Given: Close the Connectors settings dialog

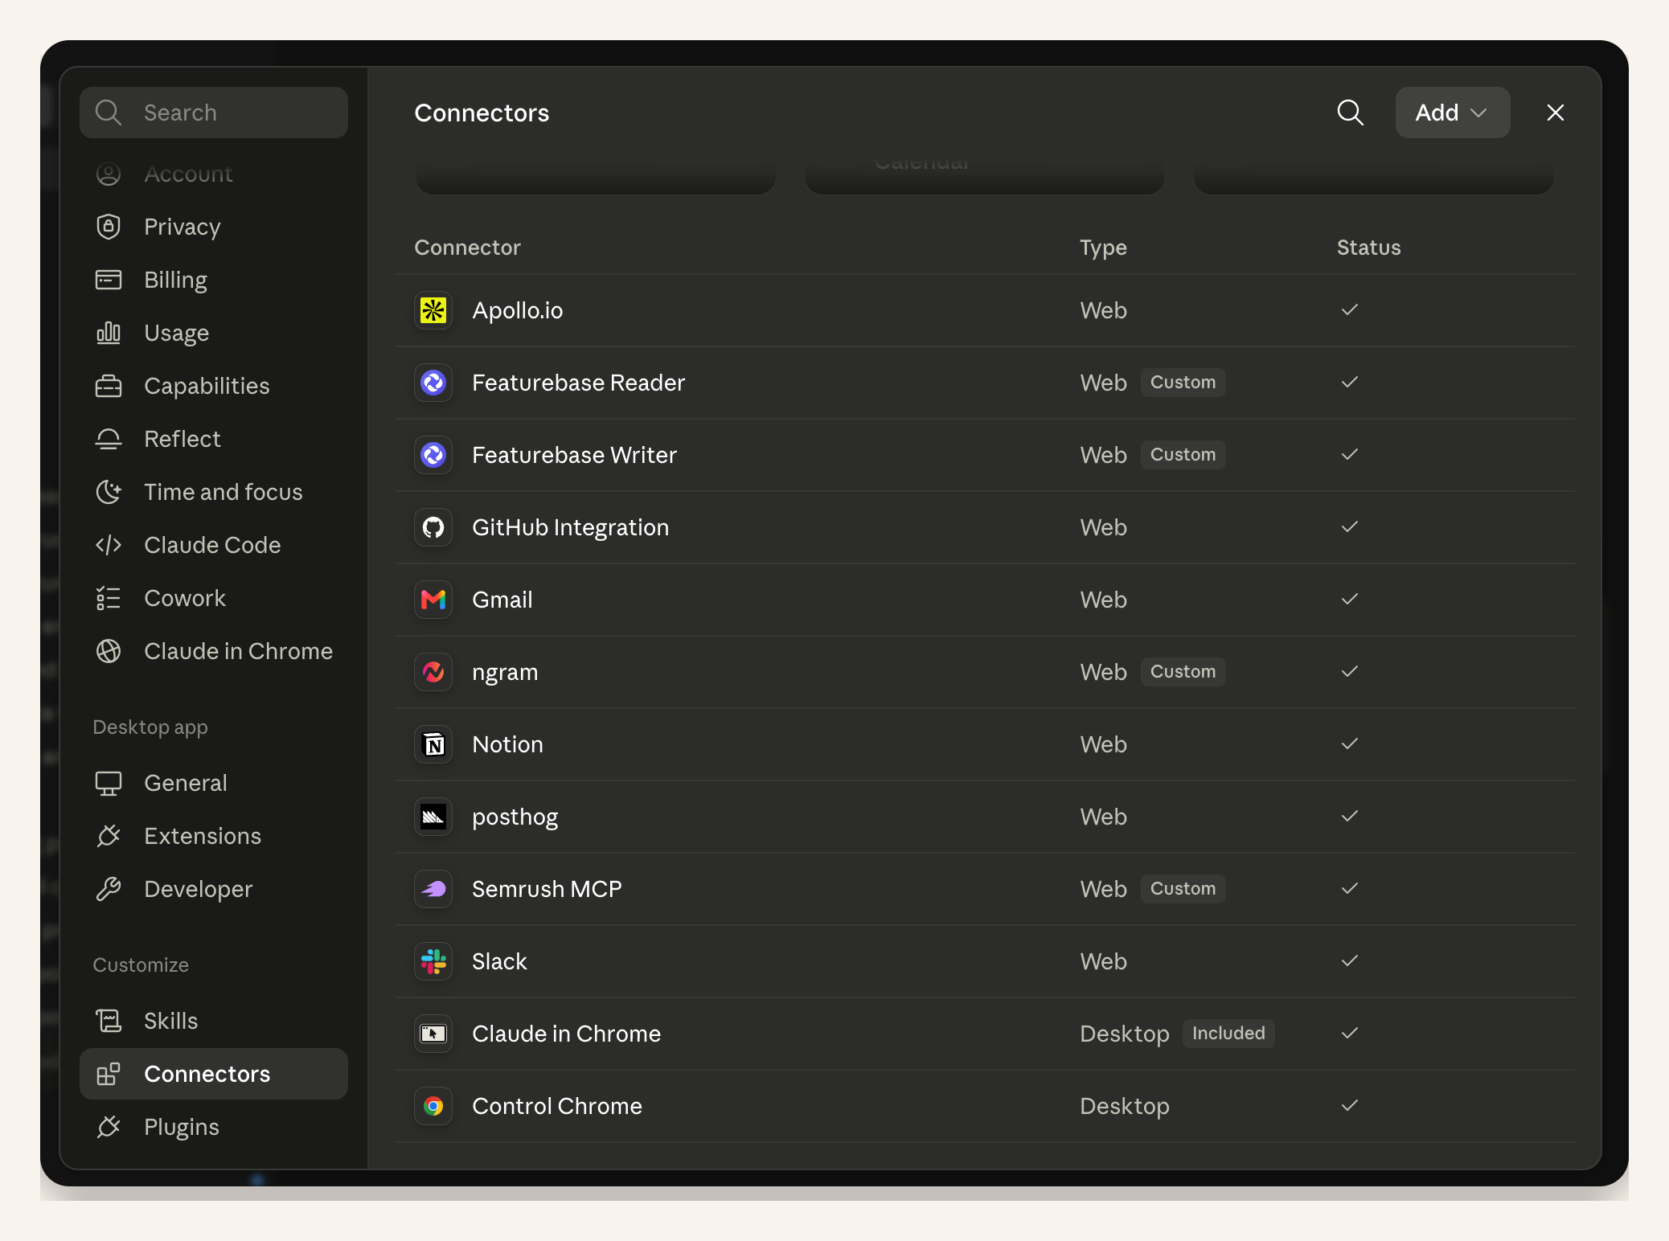Looking at the screenshot, I should pos(1556,113).
